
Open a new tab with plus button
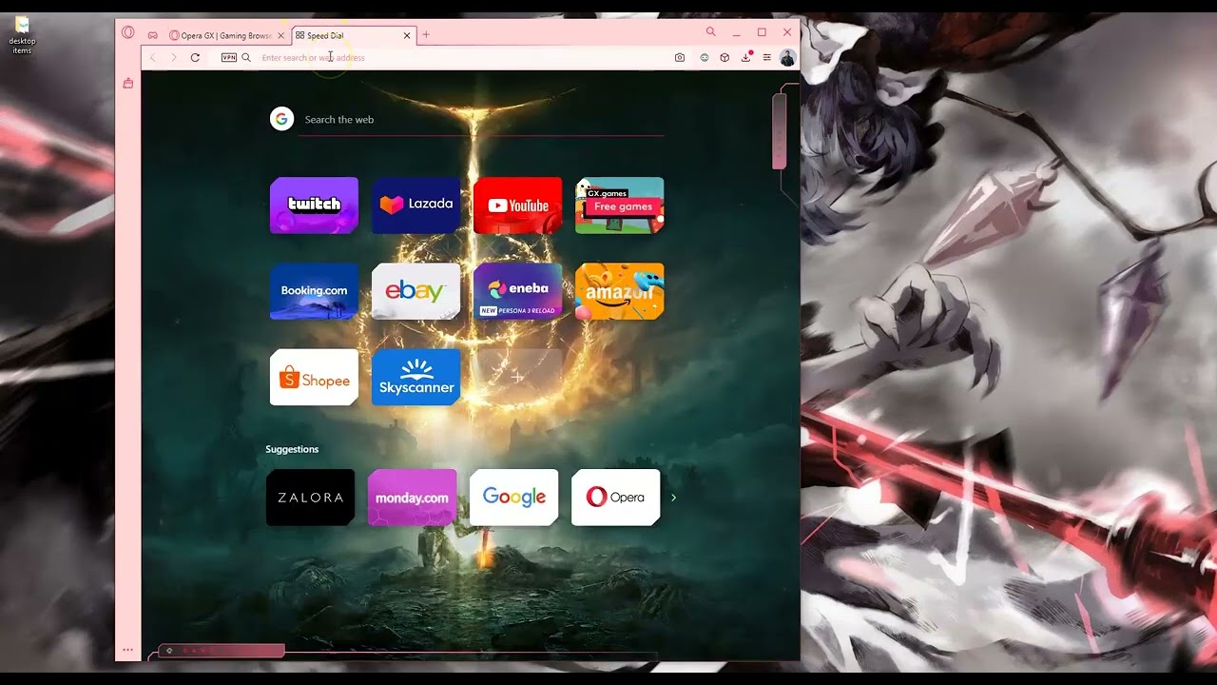point(426,35)
